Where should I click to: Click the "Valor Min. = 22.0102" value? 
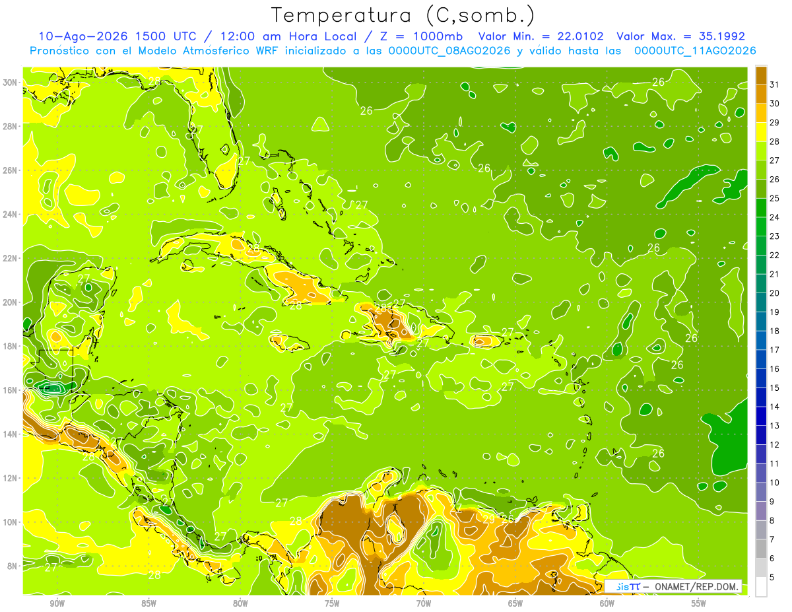[542, 36]
